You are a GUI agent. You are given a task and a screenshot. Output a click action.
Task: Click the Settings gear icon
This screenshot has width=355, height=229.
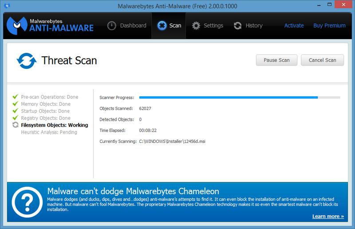[196, 26]
